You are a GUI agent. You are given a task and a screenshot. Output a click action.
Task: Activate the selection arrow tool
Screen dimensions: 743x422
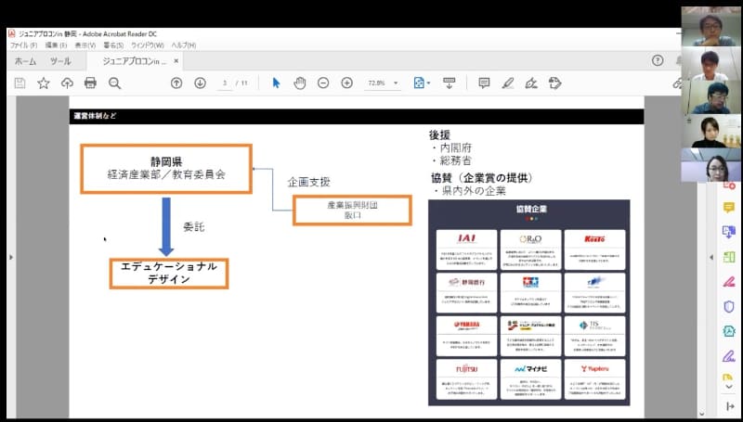(276, 83)
